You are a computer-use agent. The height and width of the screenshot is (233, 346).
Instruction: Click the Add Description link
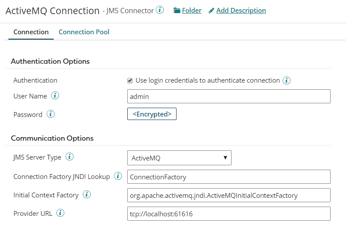pos(241,11)
